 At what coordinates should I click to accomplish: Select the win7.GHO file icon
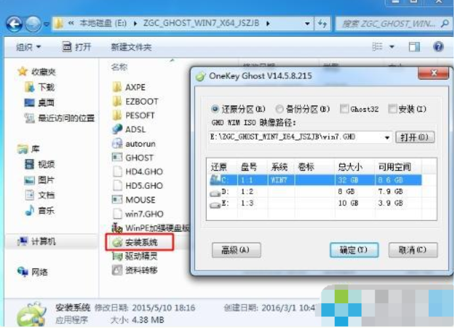(x=117, y=213)
